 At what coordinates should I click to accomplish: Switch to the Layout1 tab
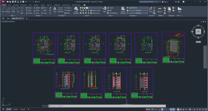point(16,109)
